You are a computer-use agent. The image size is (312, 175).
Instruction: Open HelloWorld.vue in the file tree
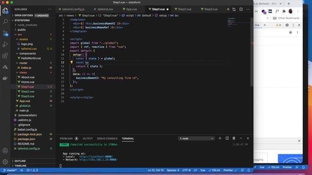click(x=31, y=58)
